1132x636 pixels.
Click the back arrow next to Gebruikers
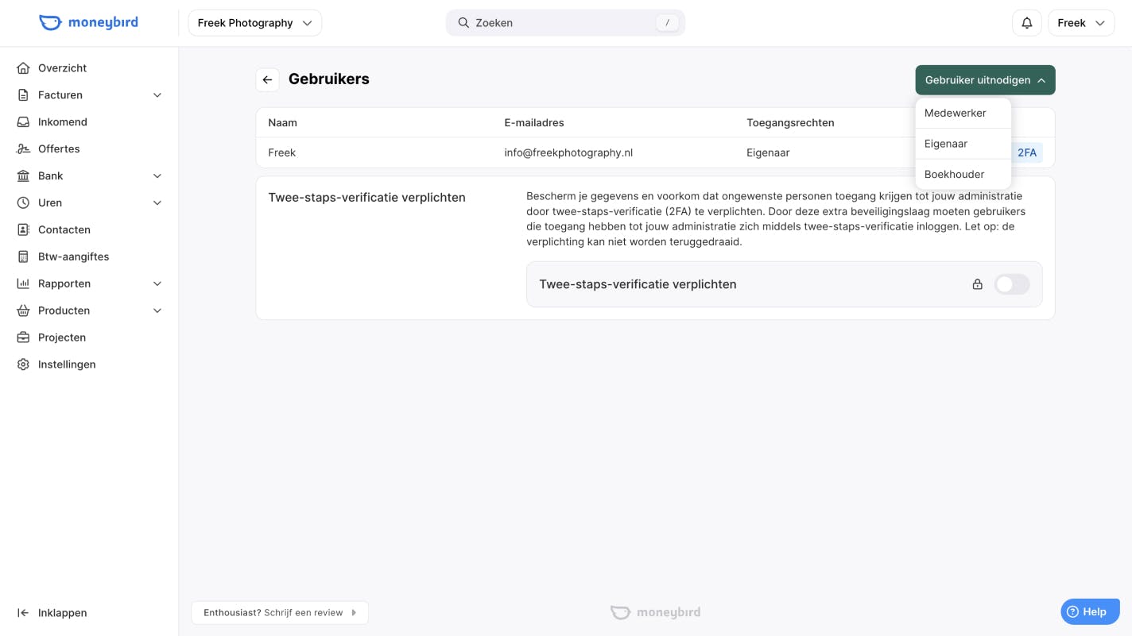click(x=267, y=79)
